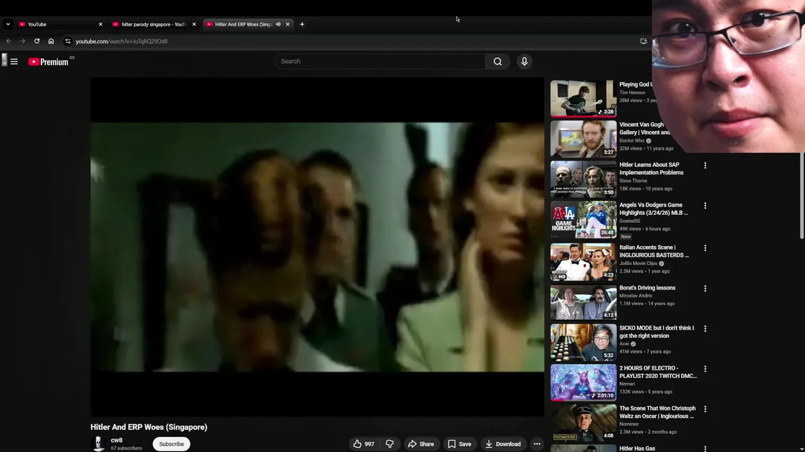Switch to hitler parody singapore tab
This screenshot has height=452, width=805.
pos(154,24)
